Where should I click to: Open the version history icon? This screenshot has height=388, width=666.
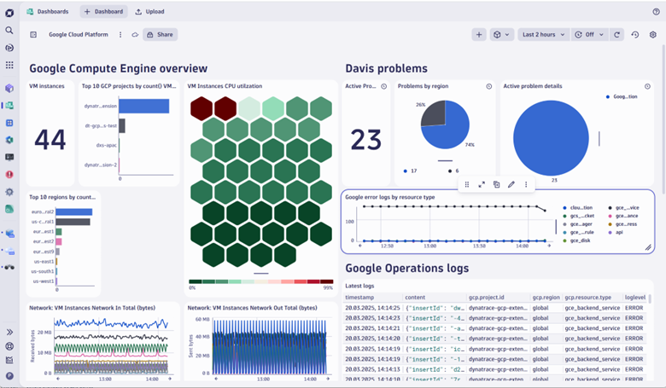pos(635,35)
